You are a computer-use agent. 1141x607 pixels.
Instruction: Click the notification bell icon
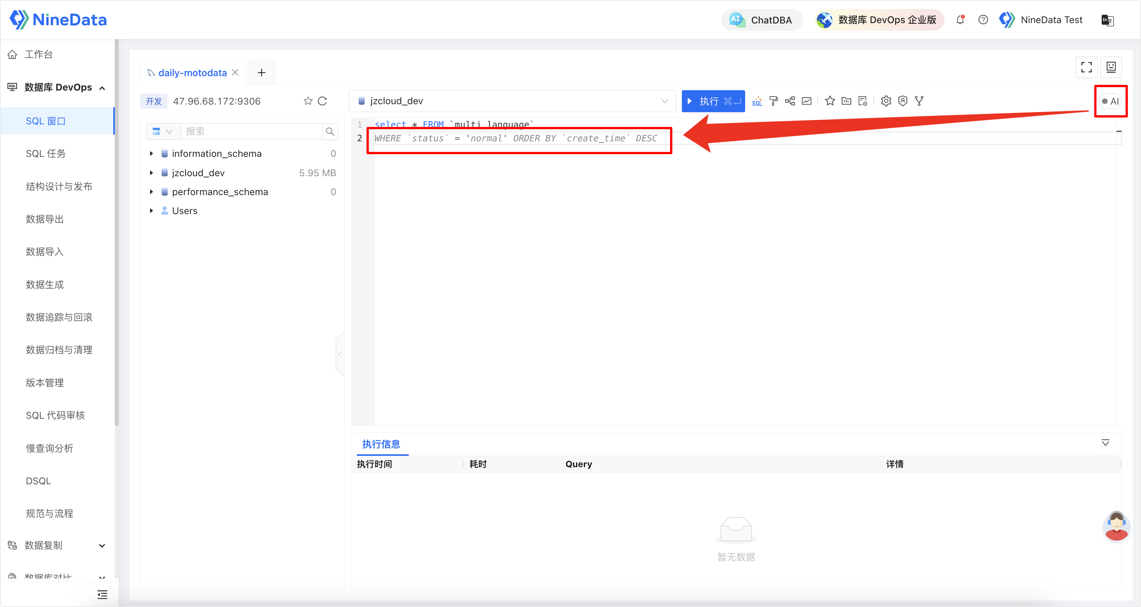960,20
